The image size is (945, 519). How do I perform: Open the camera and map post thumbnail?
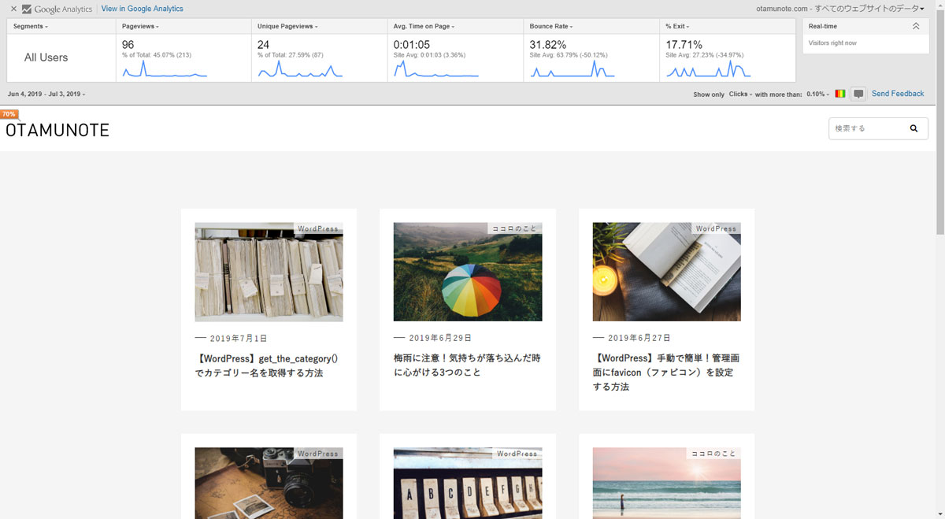269,484
